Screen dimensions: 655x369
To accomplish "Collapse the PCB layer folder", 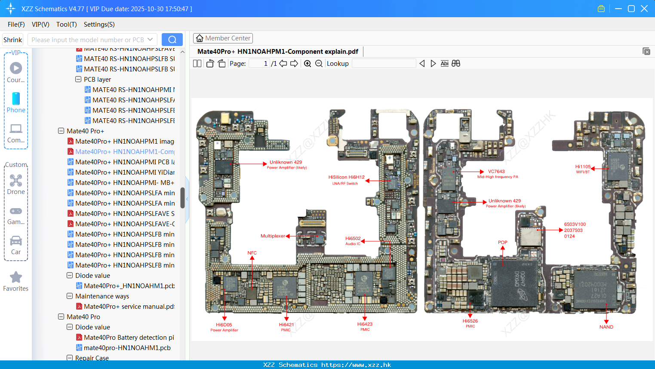I will (x=78, y=79).
